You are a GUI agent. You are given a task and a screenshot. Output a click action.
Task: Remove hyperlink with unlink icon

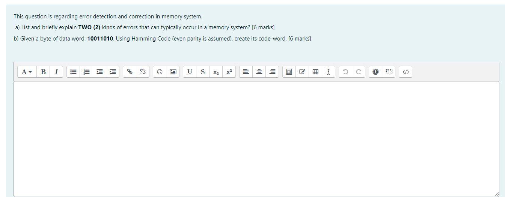point(143,72)
